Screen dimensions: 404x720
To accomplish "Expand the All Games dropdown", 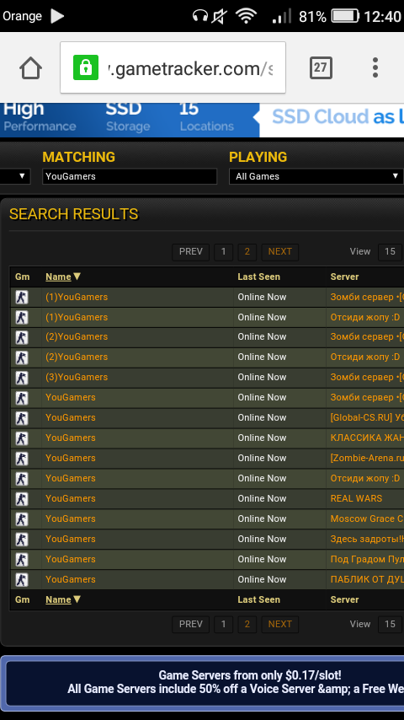I will 316,176.
